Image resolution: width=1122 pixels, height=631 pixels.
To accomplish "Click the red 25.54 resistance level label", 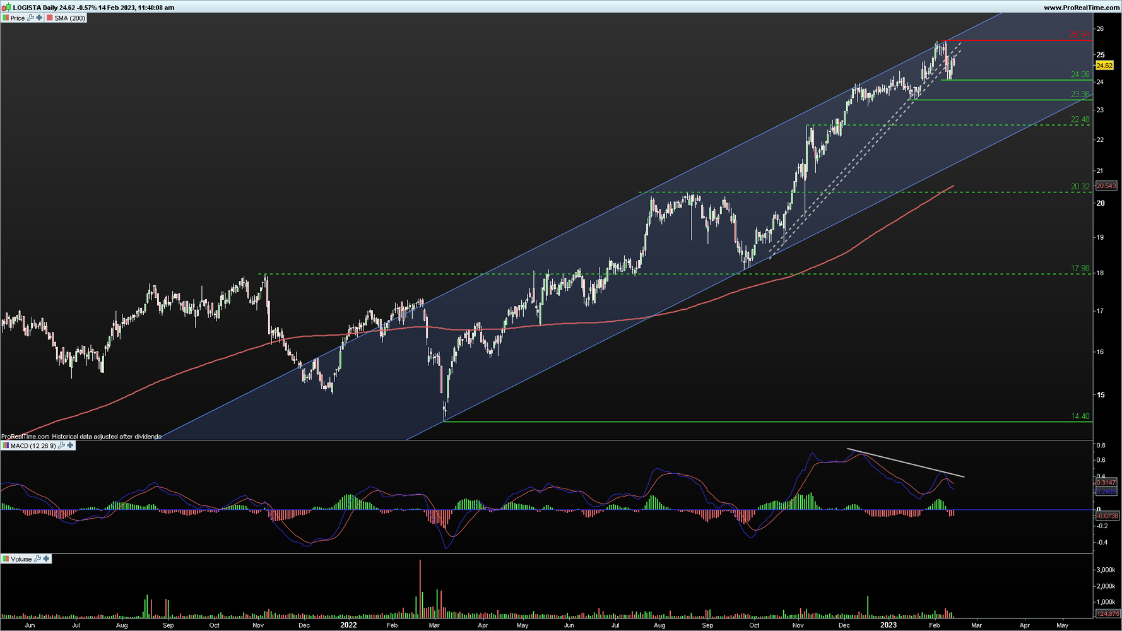I will click(x=1079, y=35).
